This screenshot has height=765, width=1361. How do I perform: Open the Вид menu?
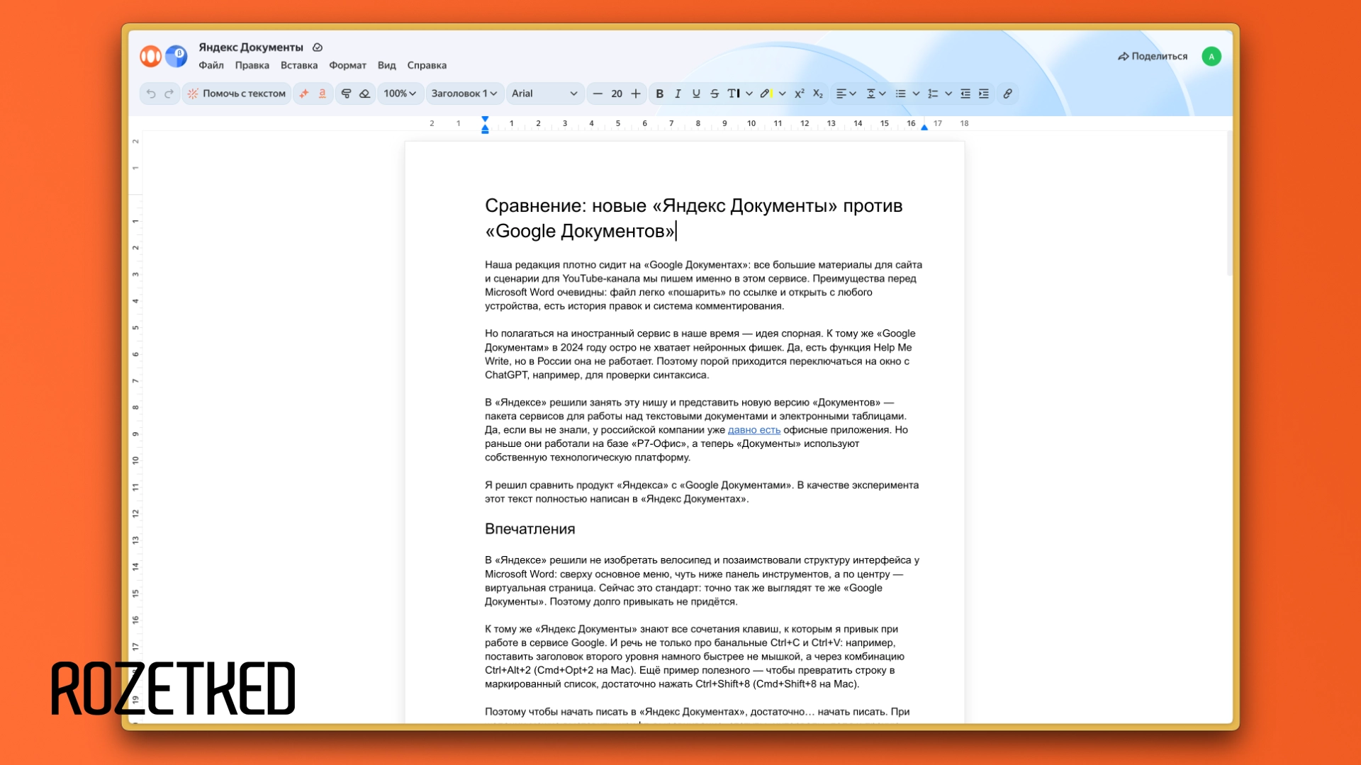[x=387, y=65]
